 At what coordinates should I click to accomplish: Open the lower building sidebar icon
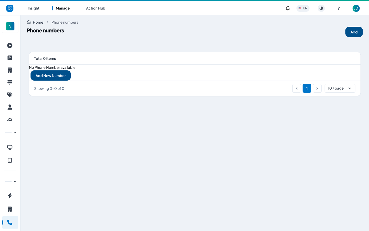coord(10,209)
